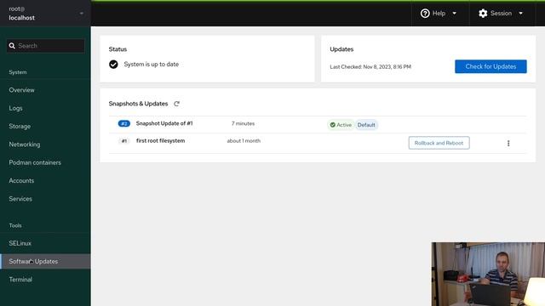The image size is (545, 306).
Task: Click the refresh icon beside Snapshots & Updates
Action: coord(176,104)
